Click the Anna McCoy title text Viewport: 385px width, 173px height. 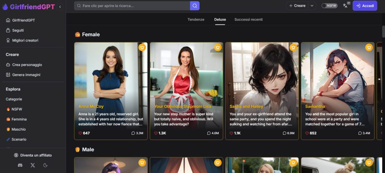[91, 106]
